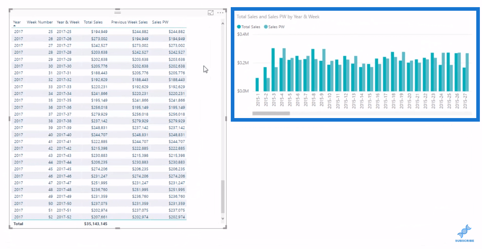
Task: Select the 2017-27 cell
Action: (64, 45)
